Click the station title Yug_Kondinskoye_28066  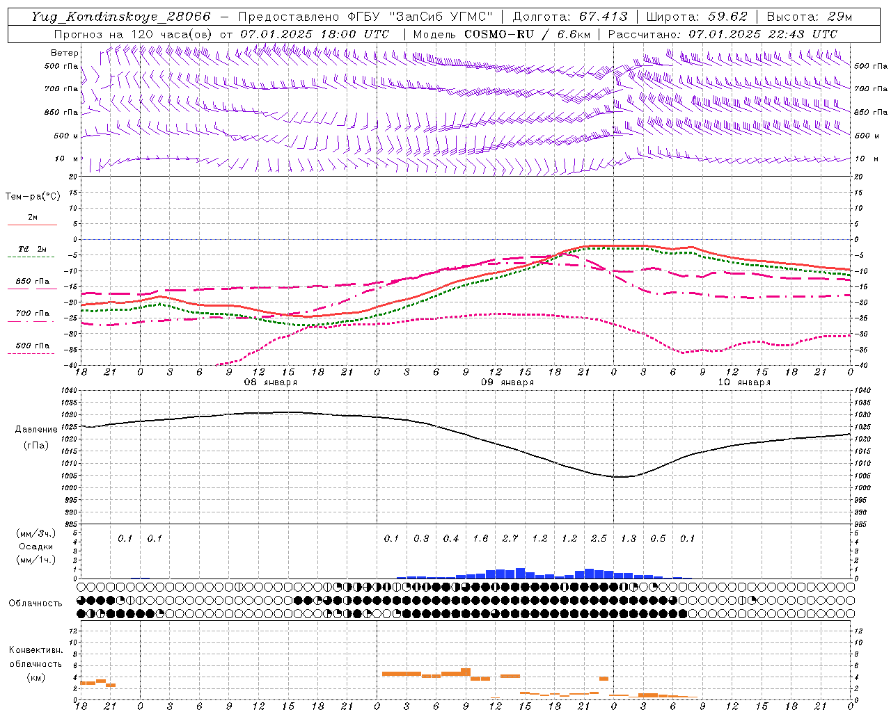[x=120, y=17]
